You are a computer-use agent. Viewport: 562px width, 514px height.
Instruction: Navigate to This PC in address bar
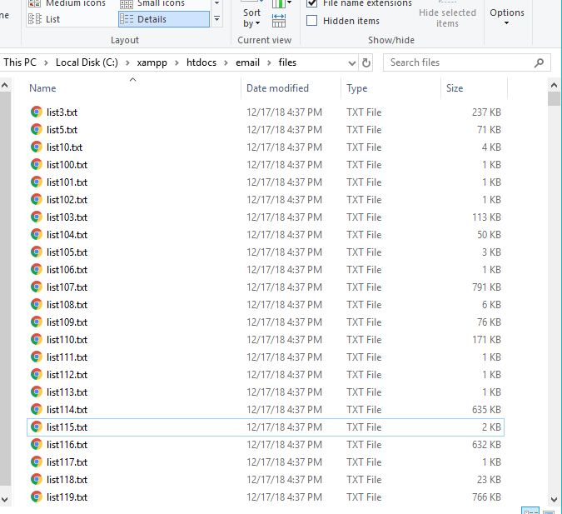click(20, 62)
